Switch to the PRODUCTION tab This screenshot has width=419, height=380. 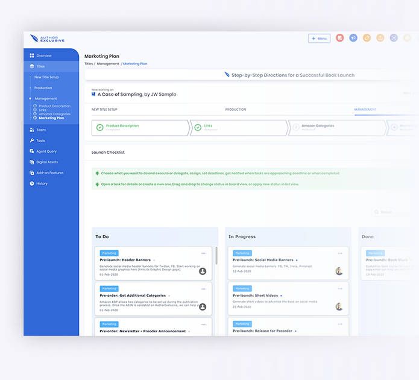pyautogui.click(x=236, y=109)
